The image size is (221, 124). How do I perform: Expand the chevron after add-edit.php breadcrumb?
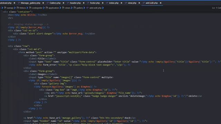tap(103, 8)
